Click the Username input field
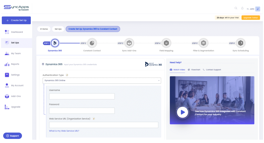 pyautogui.click(x=82, y=96)
